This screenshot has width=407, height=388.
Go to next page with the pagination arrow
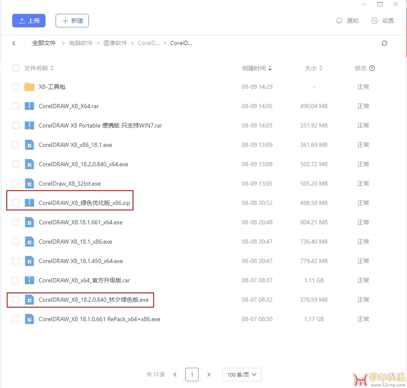point(209,375)
